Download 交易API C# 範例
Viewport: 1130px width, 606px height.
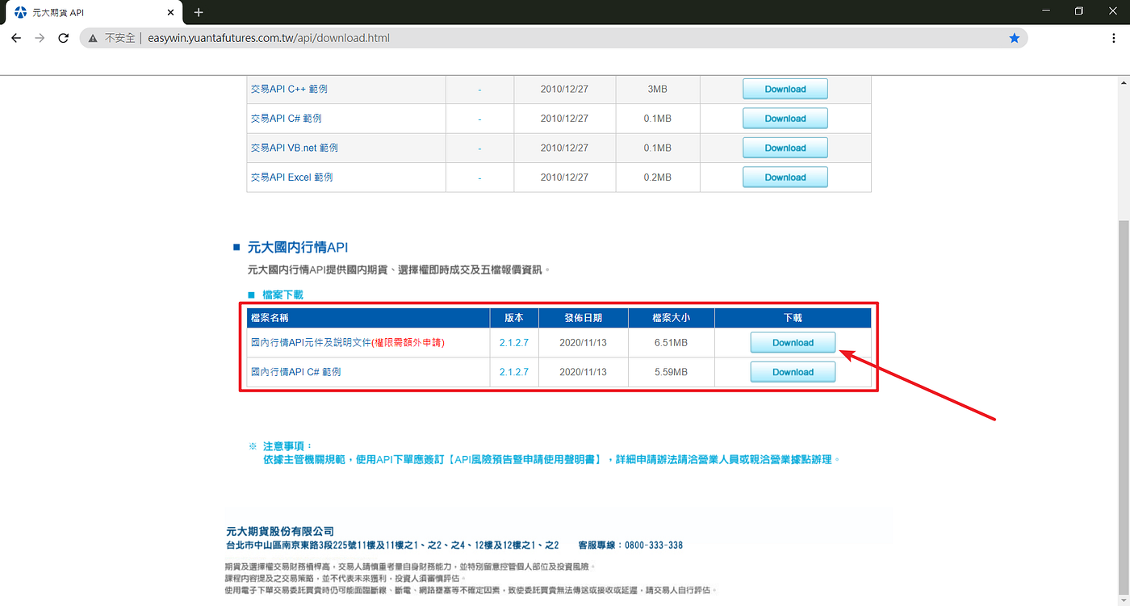[785, 119]
